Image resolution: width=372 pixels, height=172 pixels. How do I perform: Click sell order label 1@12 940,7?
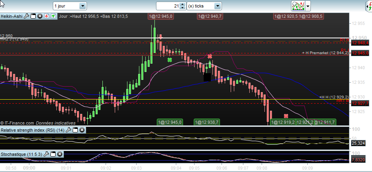coord(210,16)
